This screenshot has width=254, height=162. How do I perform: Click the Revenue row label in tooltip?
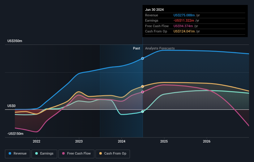click(x=152, y=15)
